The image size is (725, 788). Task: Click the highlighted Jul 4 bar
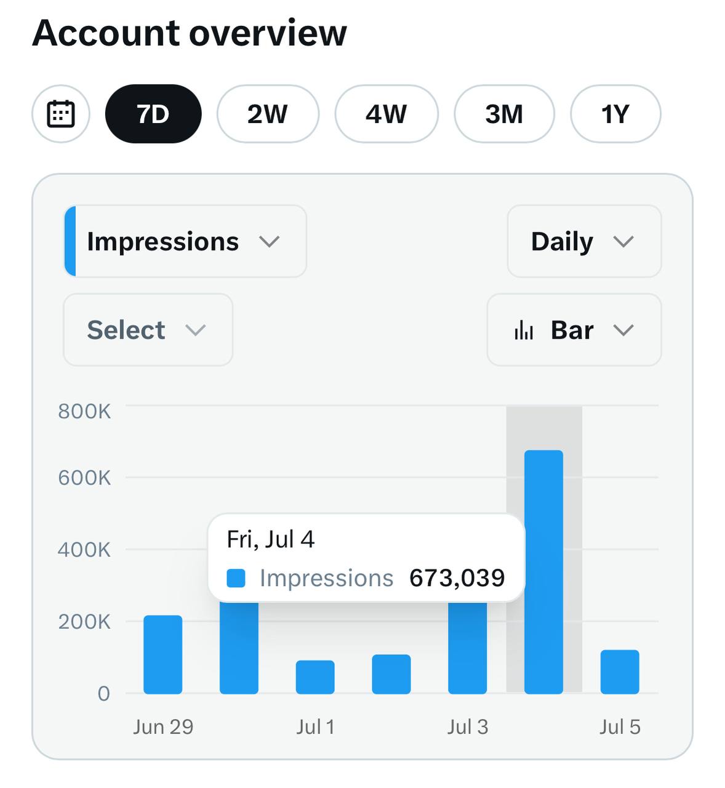tap(543, 571)
